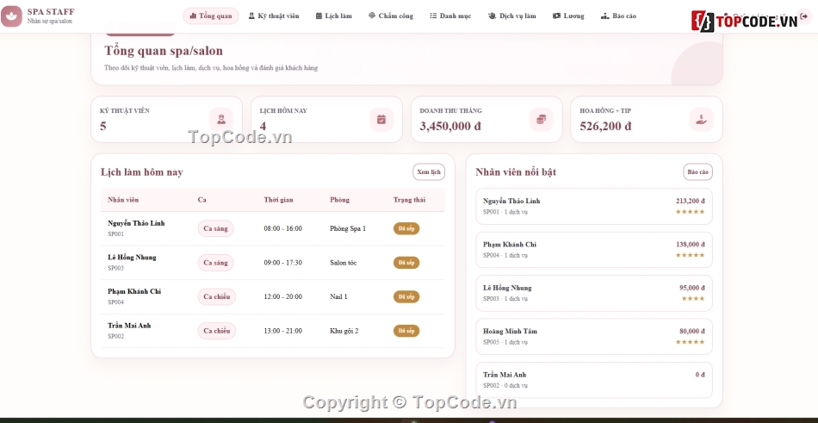Image resolution: width=818 pixels, height=423 pixels.
Task: Click Đã xếp status for Lê Hồng Nhung
Action: click(x=406, y=263)
